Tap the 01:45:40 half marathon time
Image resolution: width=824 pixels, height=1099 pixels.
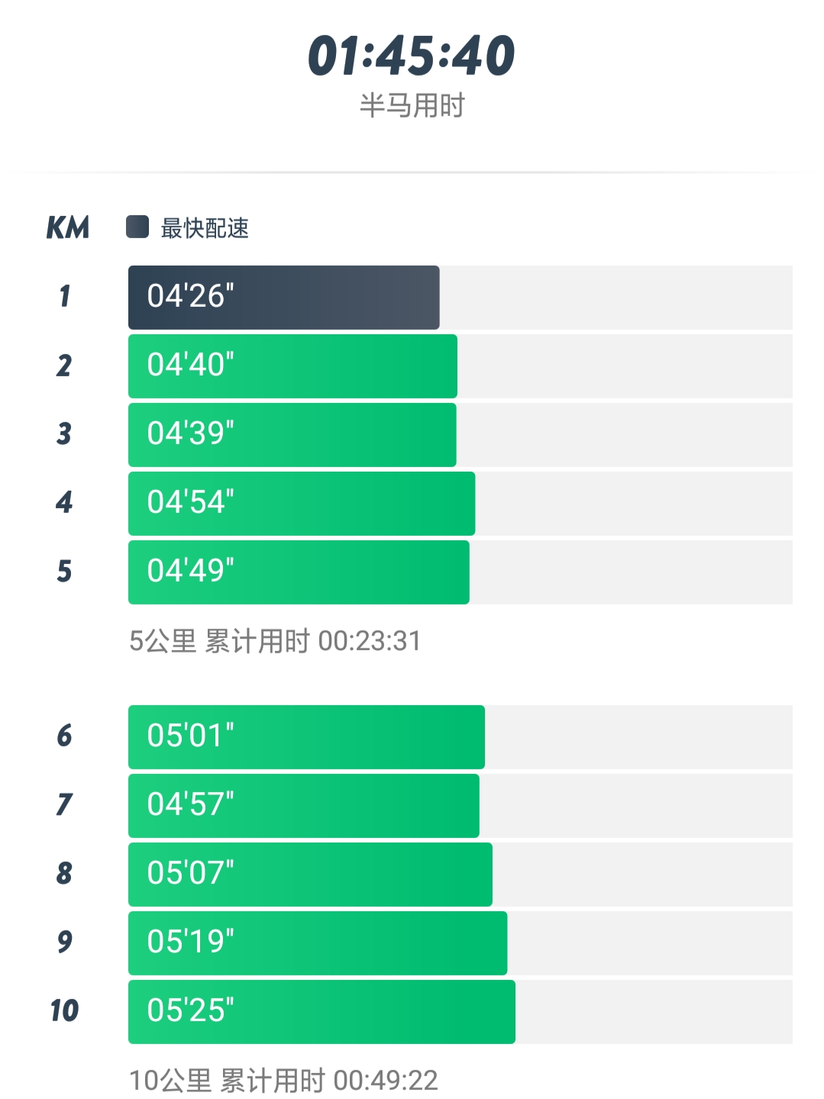click(x=412, y=56)
